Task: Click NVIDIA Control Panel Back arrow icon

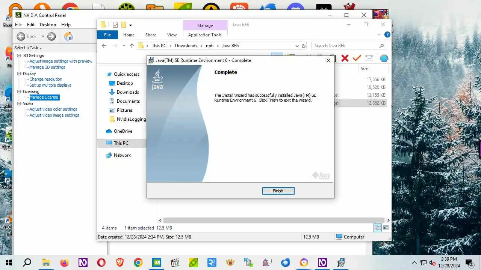Action: coord(21,36)
